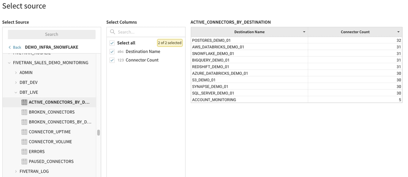Image resolution: width=408 pixels, height=177 pixels.
Task: Collapse the DBT_LIVE schema folder
Action: click(x=16, y=92)
